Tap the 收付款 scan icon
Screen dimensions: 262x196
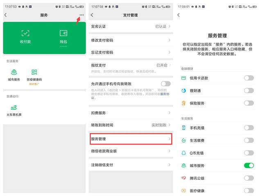tap(25, 33)
